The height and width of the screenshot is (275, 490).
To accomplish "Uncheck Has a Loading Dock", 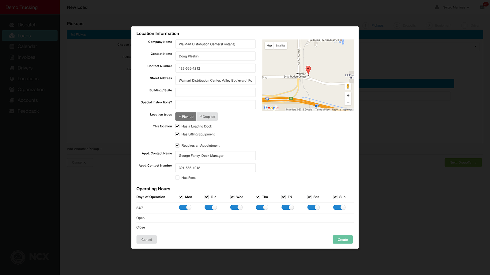I will 177,126.
